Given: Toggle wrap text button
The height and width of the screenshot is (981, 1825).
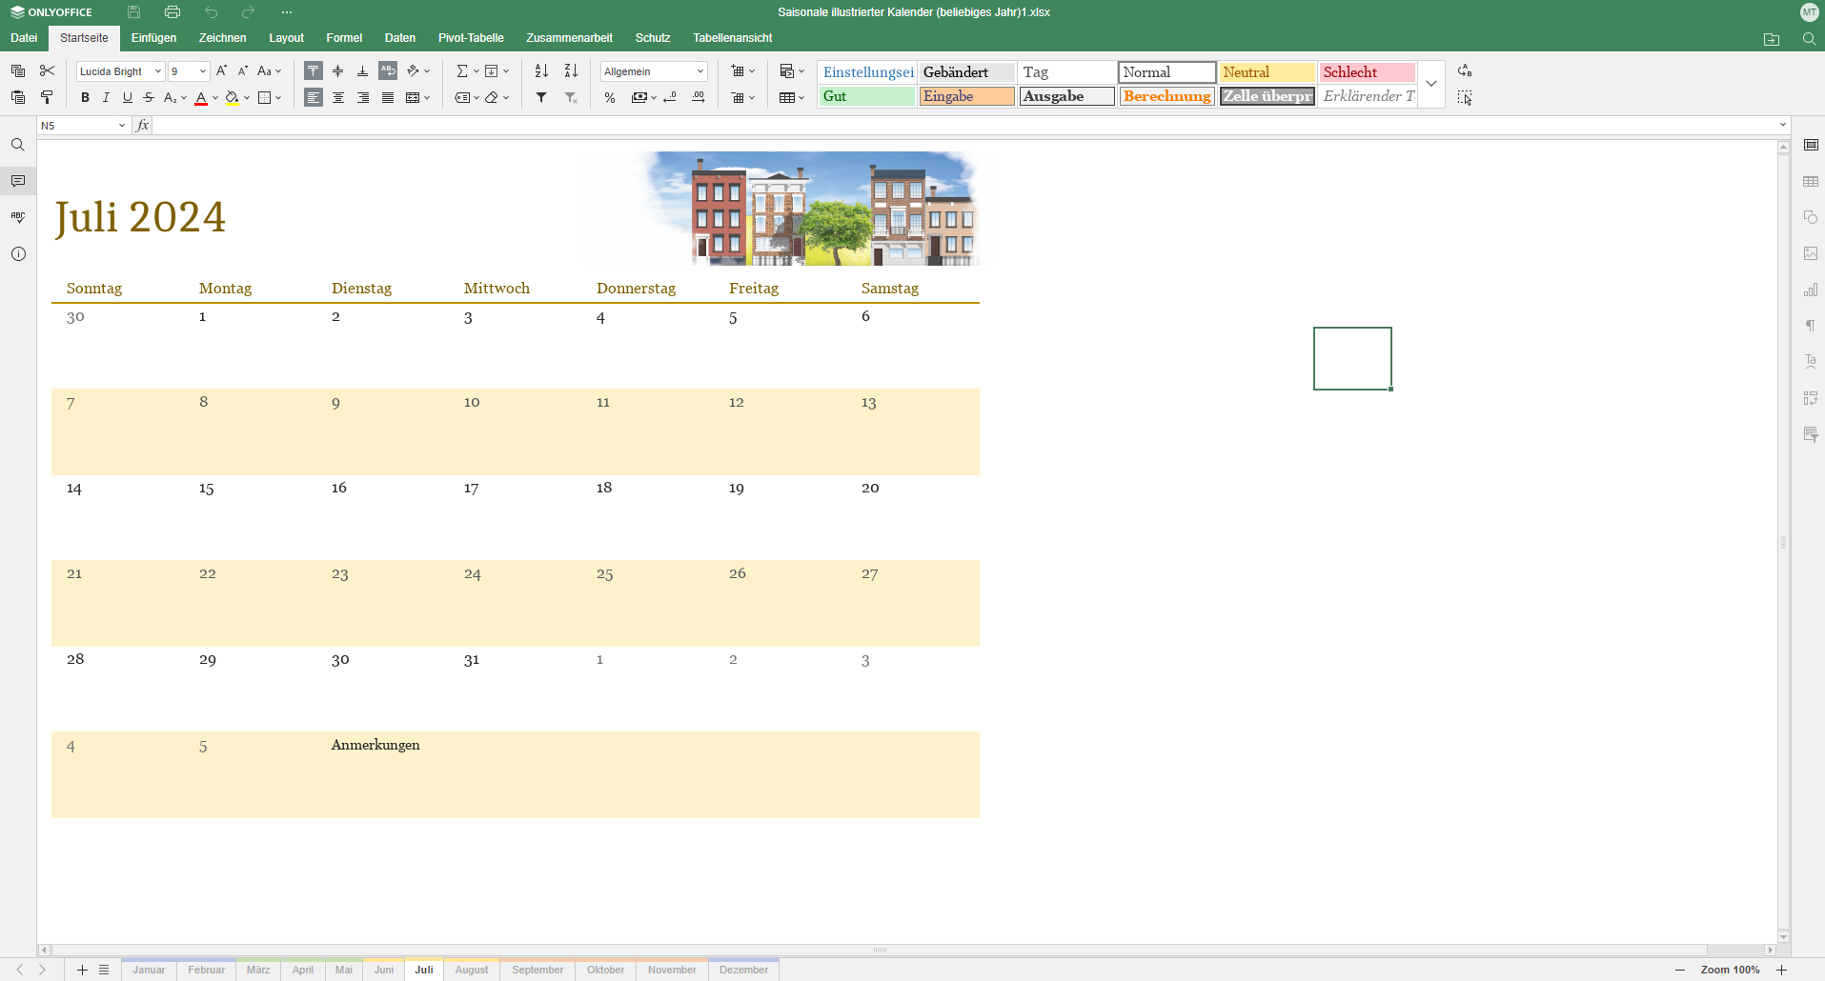Looking at the screenshot, I should [388, 71].
